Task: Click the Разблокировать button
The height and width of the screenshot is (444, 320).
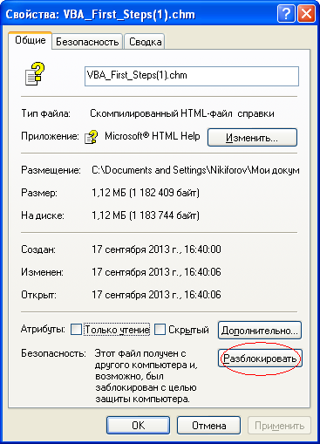Action: 260,359
